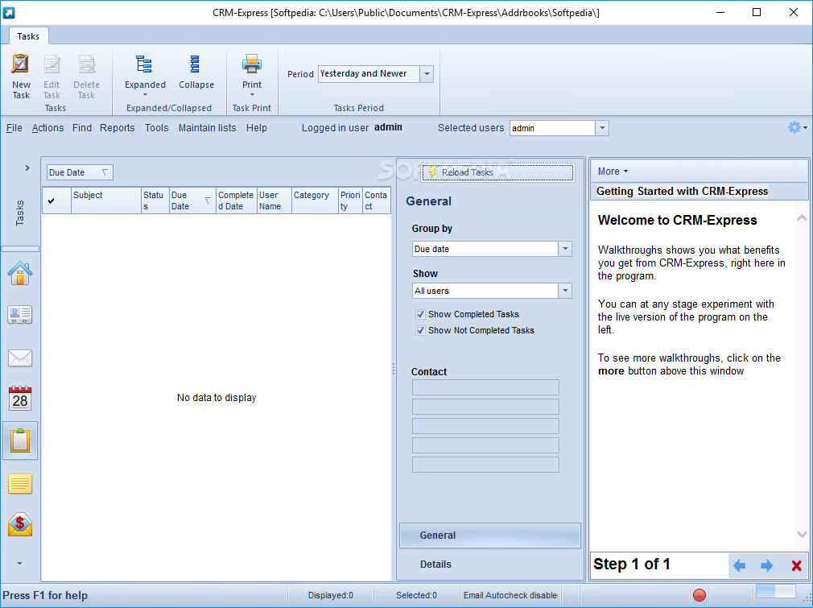
Task: Open the Expanded button dropdown arrow
Action: pyautogui.click(x=145, y=95)
